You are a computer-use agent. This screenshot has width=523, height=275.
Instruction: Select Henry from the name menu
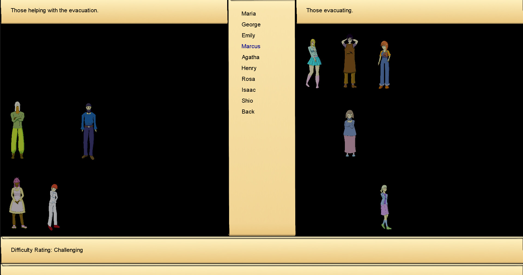pyautogui.click(x=249, y=68)
